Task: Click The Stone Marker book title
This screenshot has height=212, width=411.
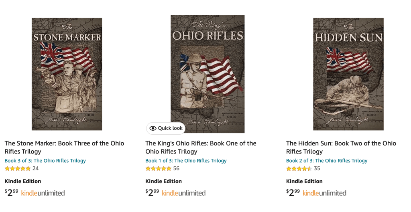Action: click(x=64, y=147)
